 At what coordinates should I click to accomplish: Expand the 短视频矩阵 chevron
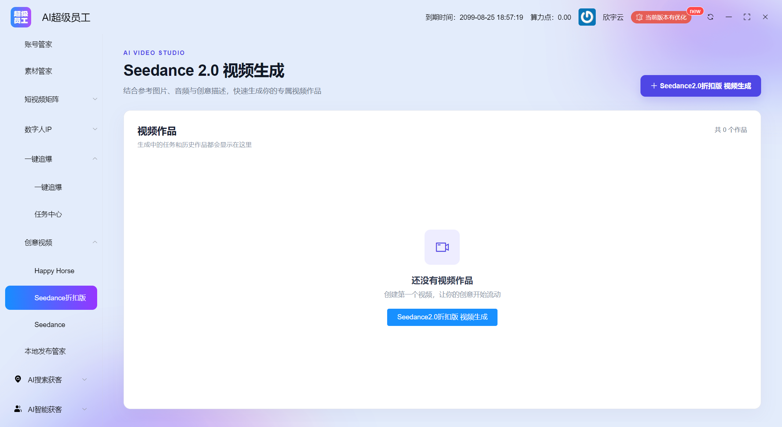(x=95, y=99)
